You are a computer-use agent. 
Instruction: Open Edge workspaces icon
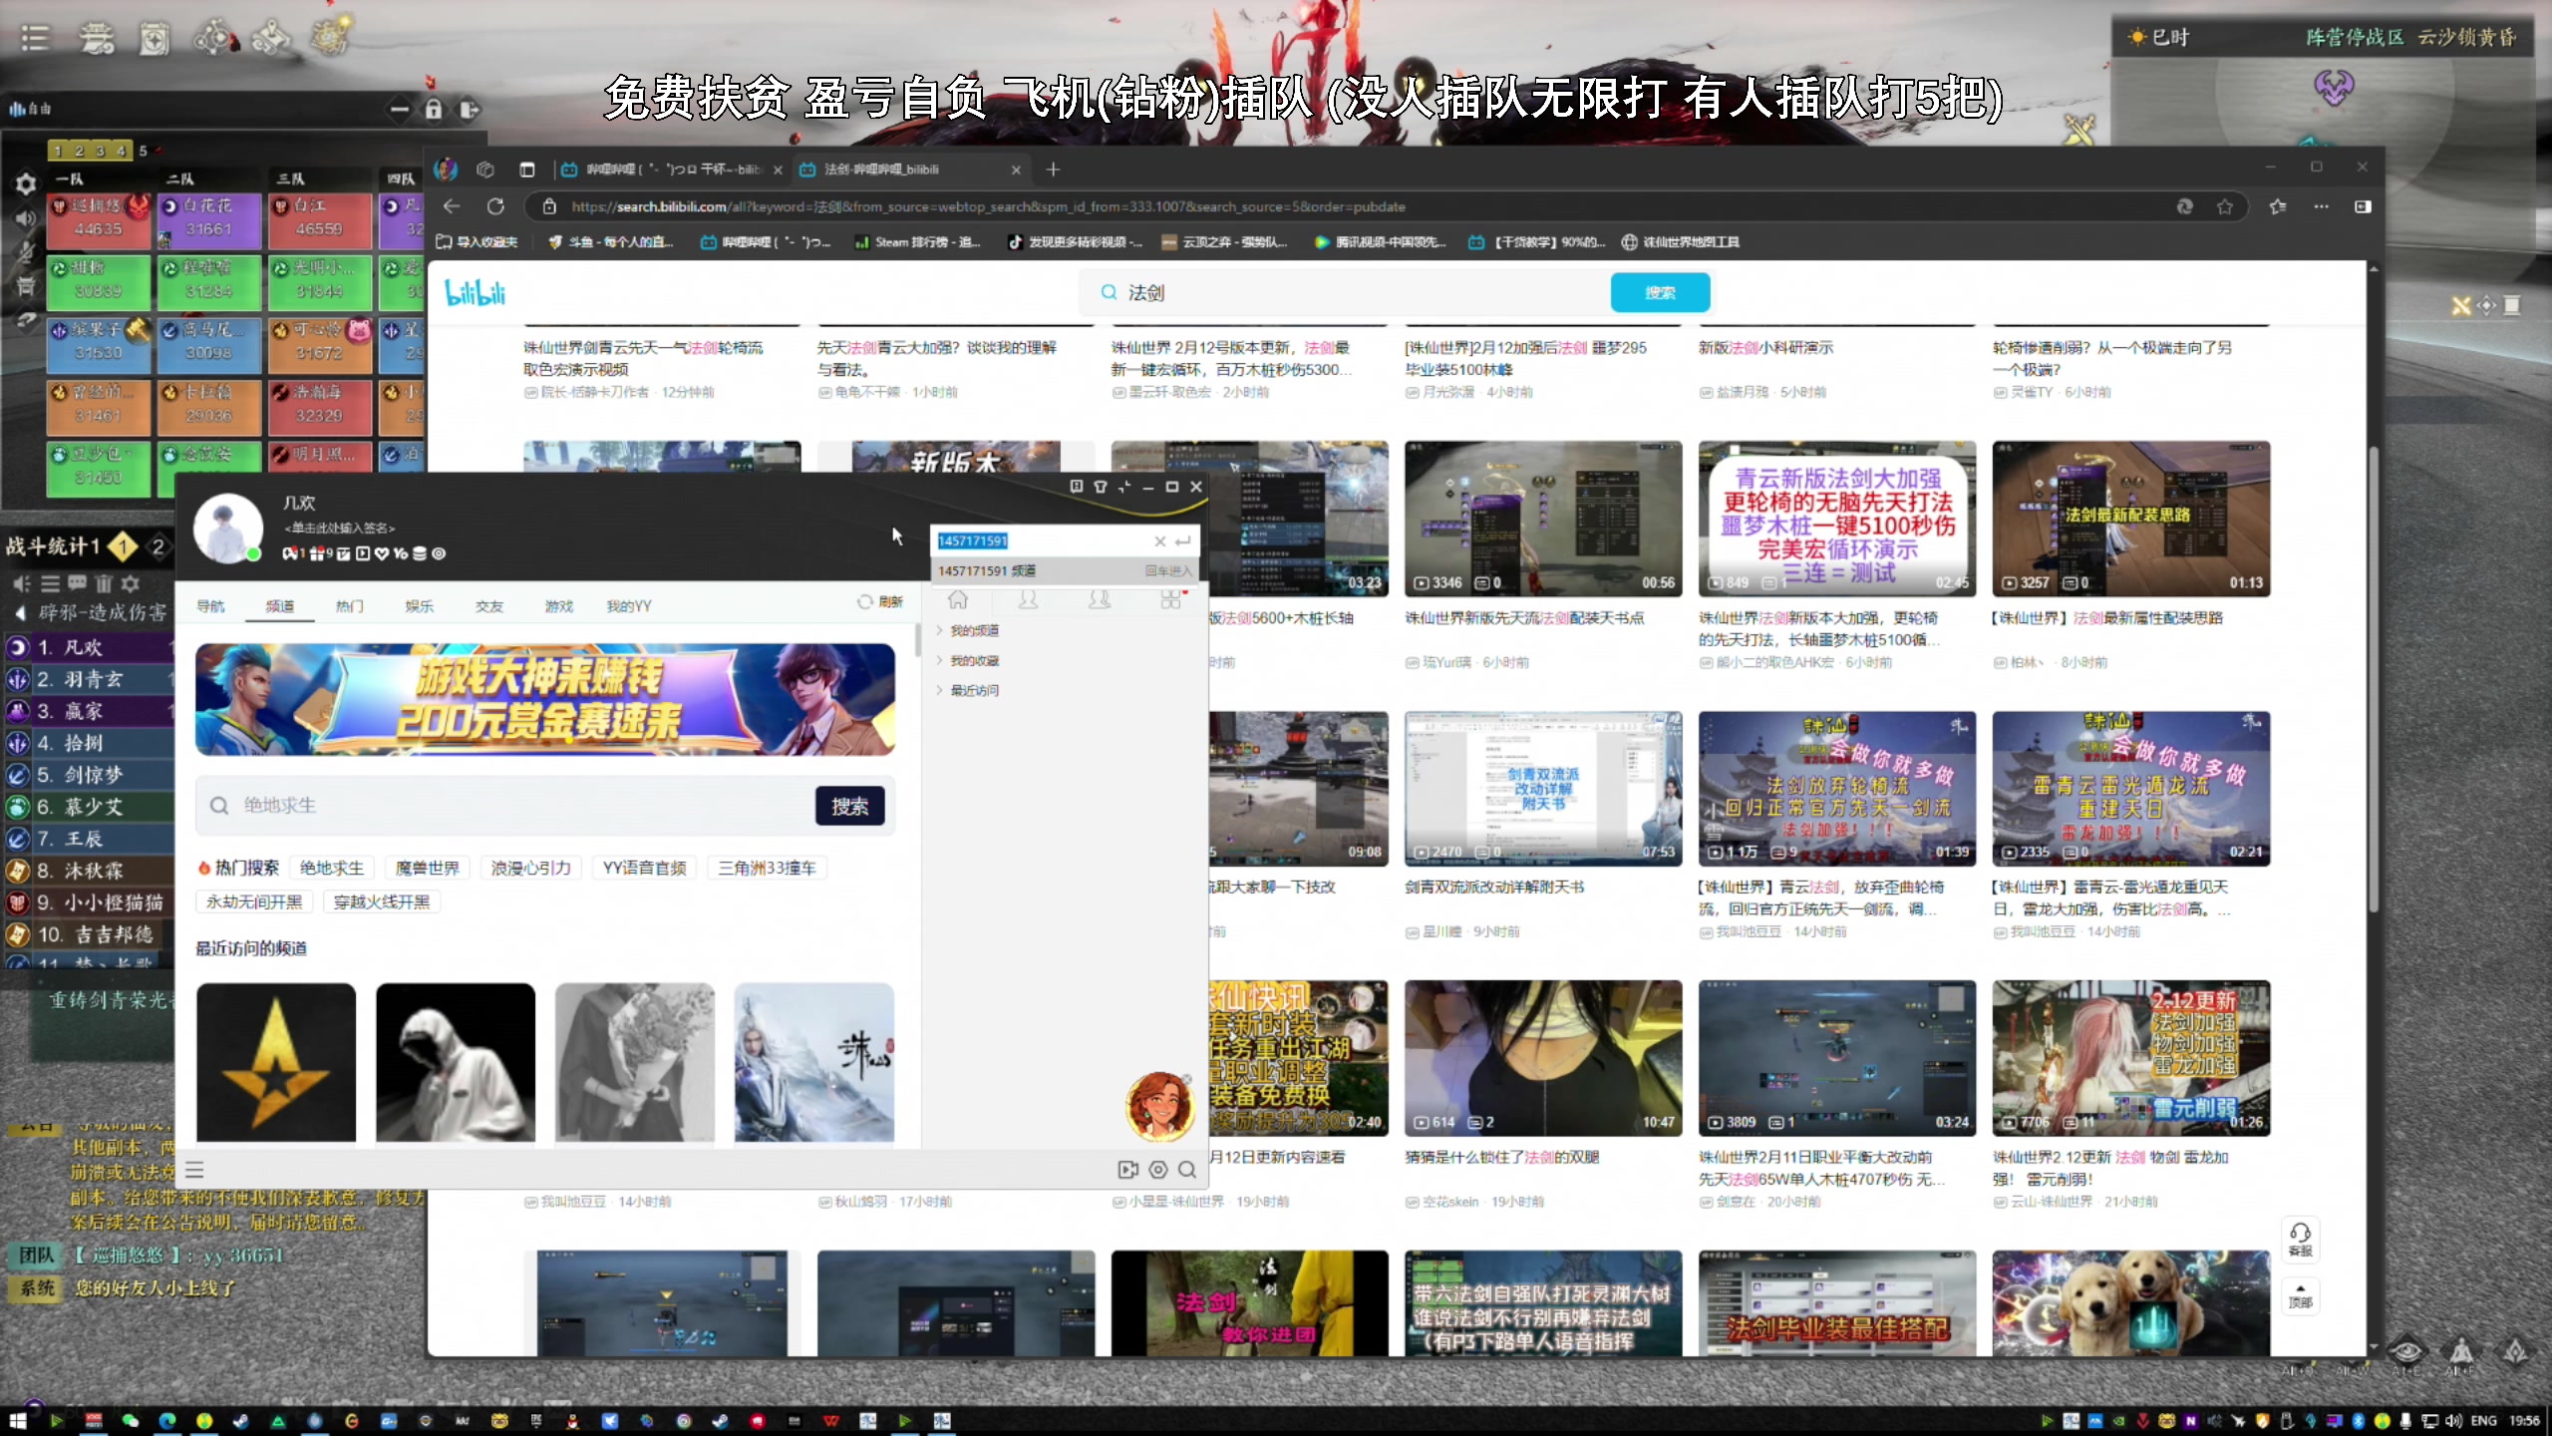pos(485,170)
